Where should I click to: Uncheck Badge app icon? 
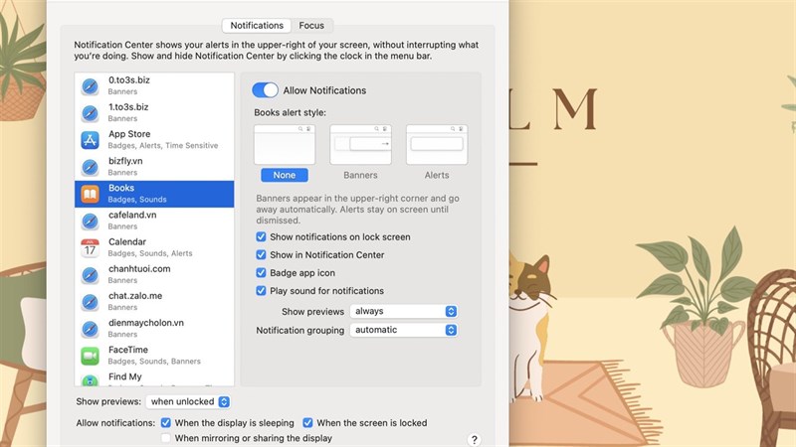[261, 272]
